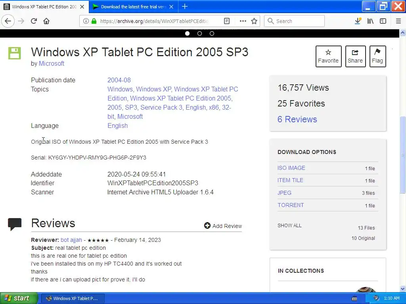This screenshot has height=304, width=406.
Task: Open the browser home page
Action: coord(46,21)
